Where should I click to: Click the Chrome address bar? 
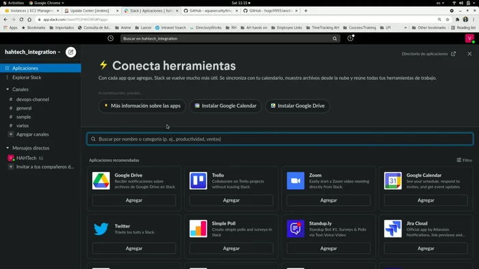click(238, 20)
